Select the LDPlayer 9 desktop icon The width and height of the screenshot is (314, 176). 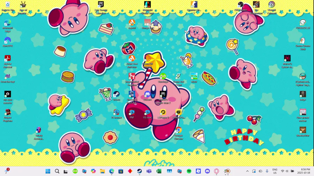[x=163, y=114]
